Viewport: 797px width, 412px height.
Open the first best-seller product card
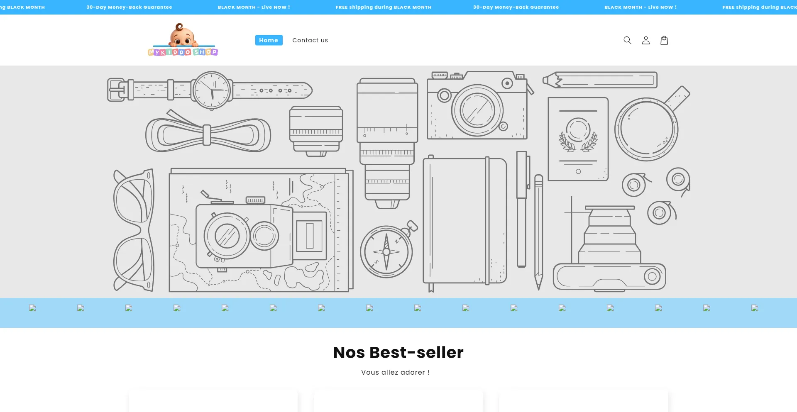pyautogui.click(x=213, y=401)
